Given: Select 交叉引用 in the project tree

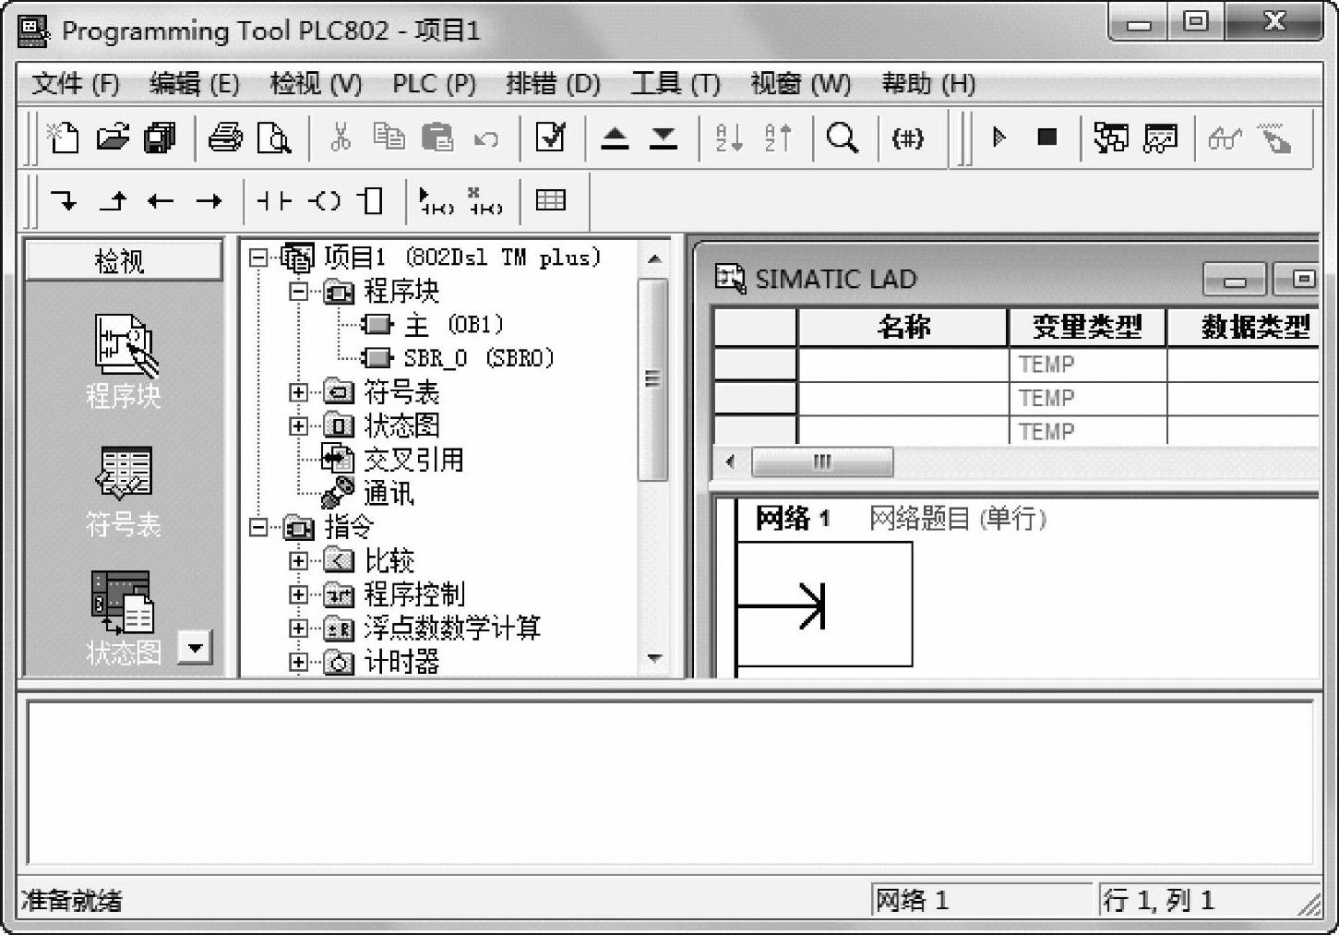Looking at the screenshot, I should pyautogui.click(x=413, y=460).
